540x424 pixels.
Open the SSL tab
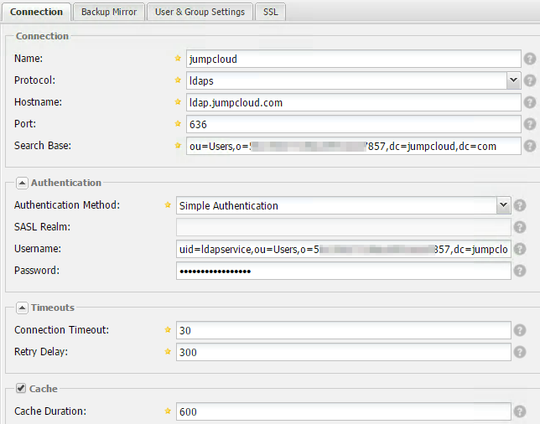(270, 12)
